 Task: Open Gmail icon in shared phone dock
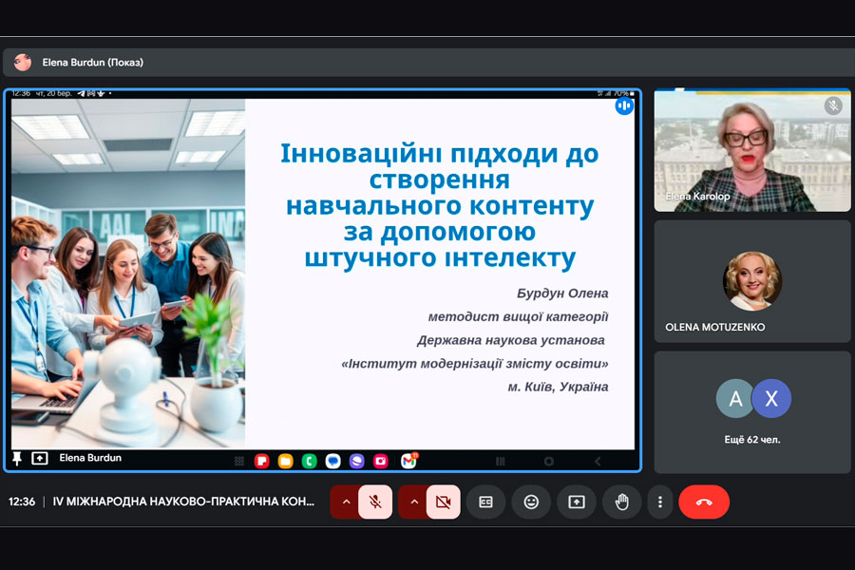click(408, 461)
